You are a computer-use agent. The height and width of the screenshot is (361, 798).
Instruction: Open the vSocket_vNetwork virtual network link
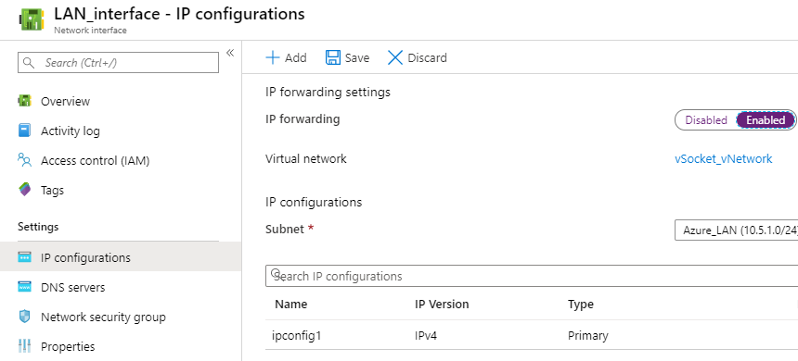(x=723, y=159)
